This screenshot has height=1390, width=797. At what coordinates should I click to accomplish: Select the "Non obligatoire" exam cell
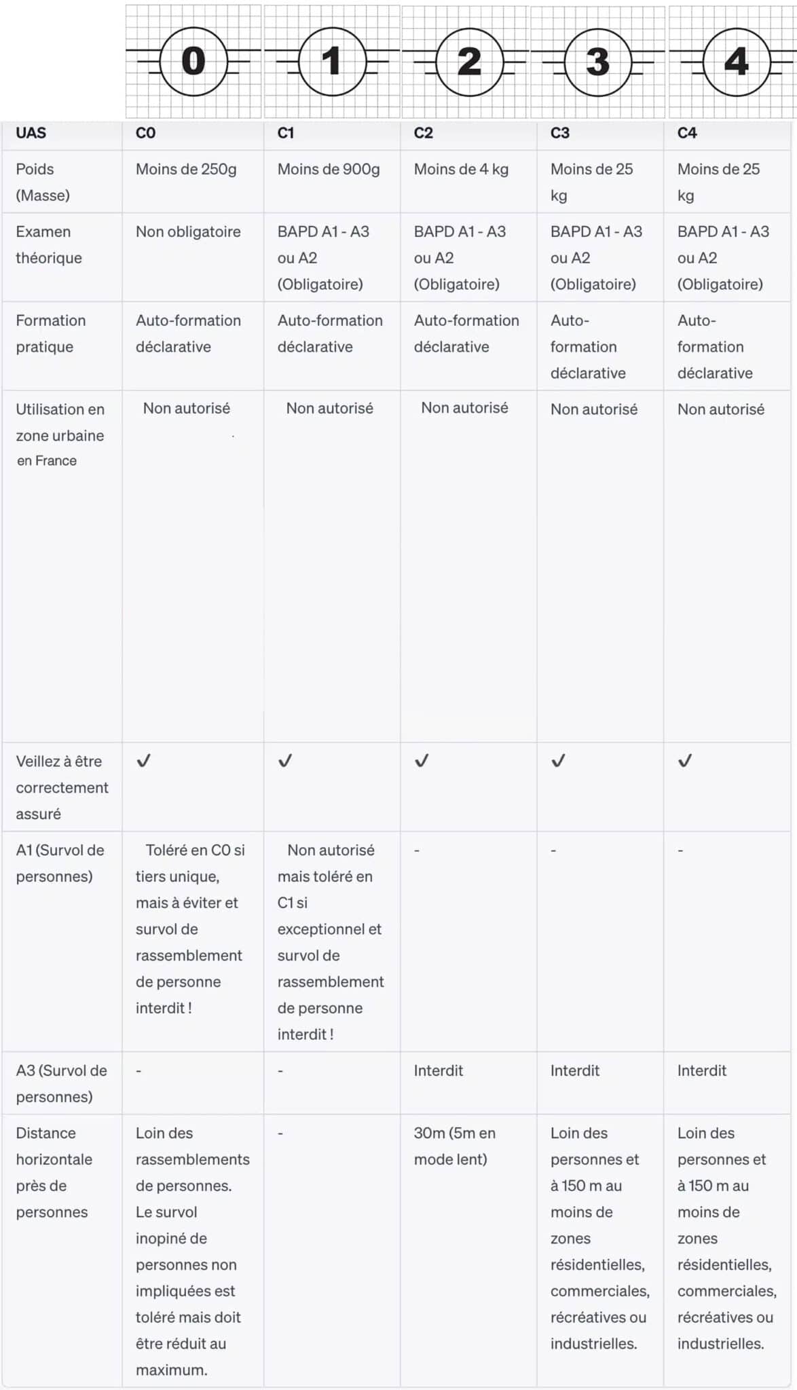[x=188, y=231]
